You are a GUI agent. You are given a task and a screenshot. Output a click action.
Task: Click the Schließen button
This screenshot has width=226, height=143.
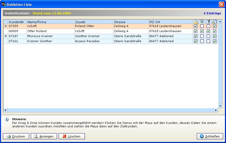coord(210,136)
